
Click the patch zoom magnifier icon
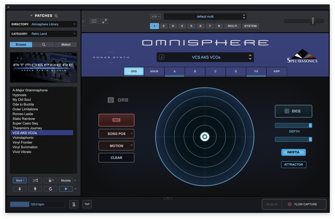click(56, 16)
